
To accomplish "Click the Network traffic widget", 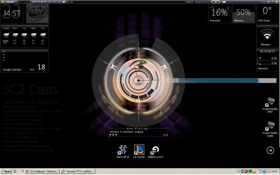I will (x=267, y=60).
